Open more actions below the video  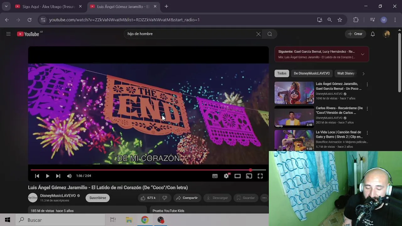pyautogui.click(x=264, y=198)
